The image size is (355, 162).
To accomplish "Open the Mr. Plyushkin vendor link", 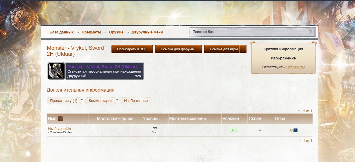I will (x=59, y=129).
